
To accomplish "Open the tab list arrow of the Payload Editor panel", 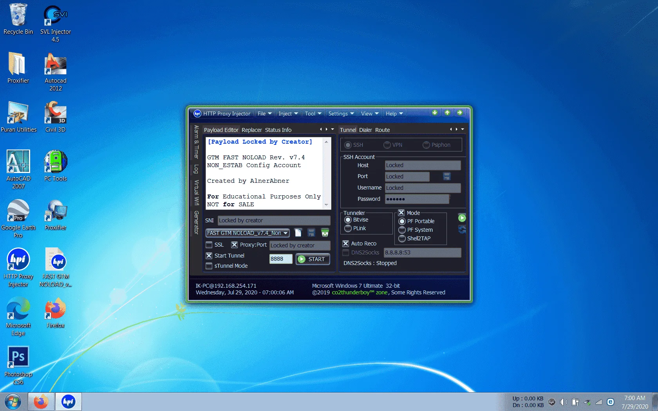I will point(333,129).
